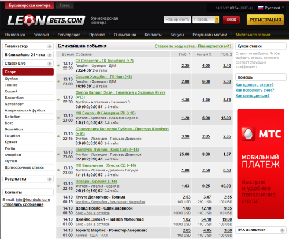Click the yellow РЕГИСТРАЦИЯ button

pos(265,20)
